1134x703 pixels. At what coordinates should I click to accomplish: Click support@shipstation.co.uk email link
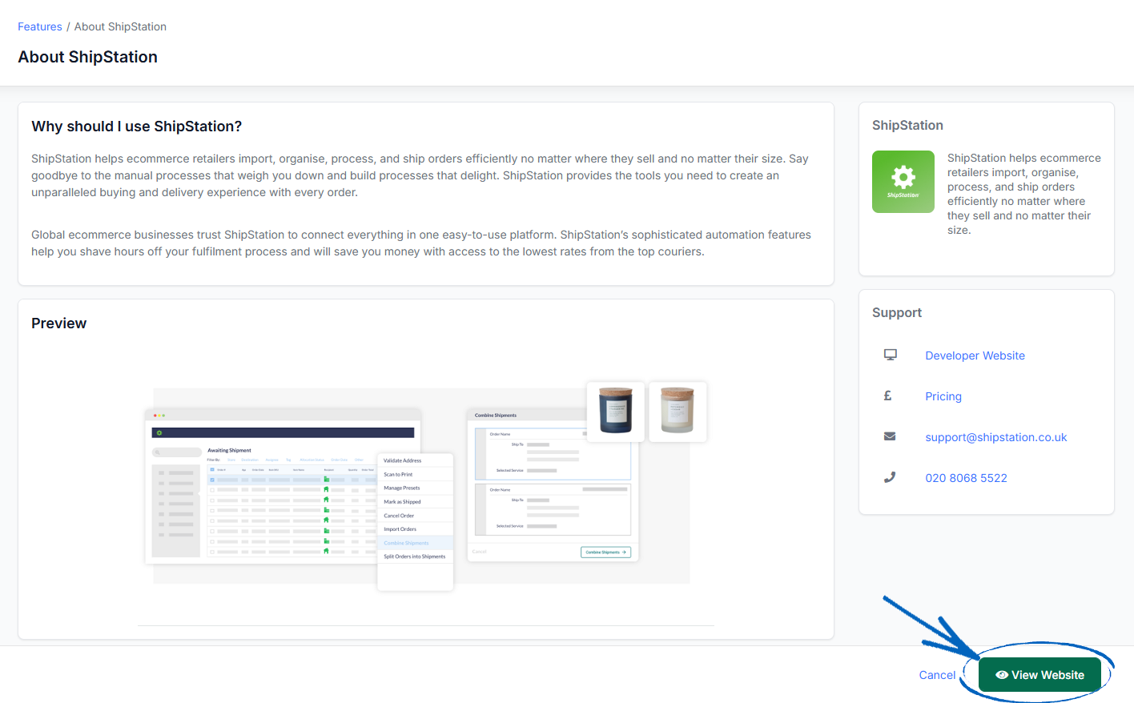click(x=995, y=437)
